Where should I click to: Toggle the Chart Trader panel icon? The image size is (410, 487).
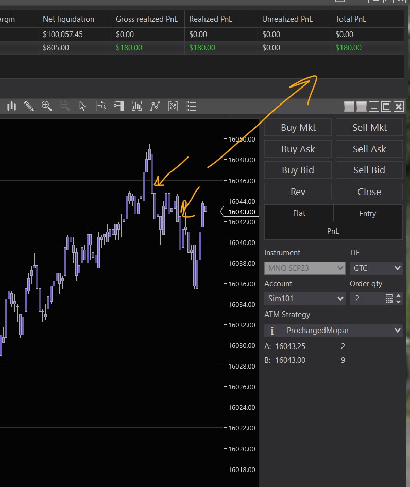[x=119, y=107]
